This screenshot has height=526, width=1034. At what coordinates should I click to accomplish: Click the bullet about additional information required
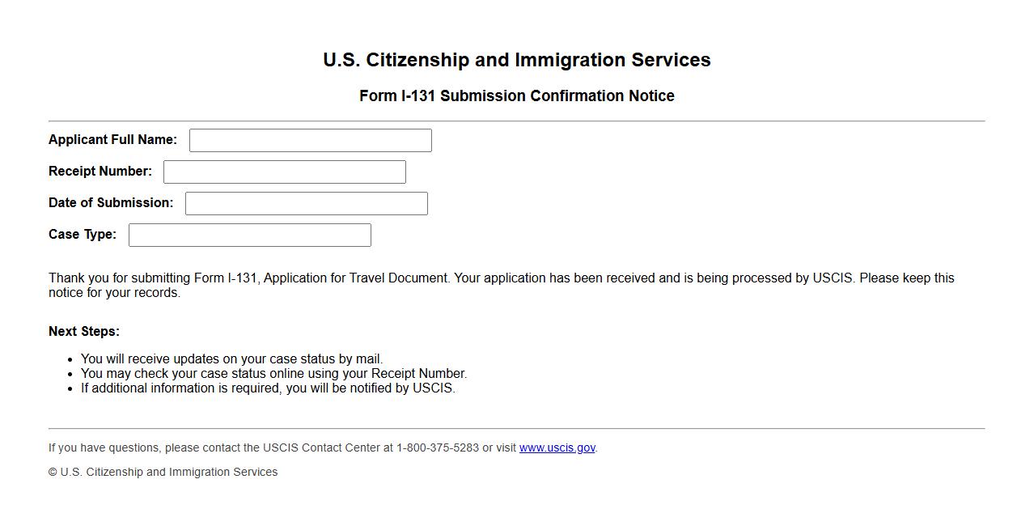[x=268, y=388]
